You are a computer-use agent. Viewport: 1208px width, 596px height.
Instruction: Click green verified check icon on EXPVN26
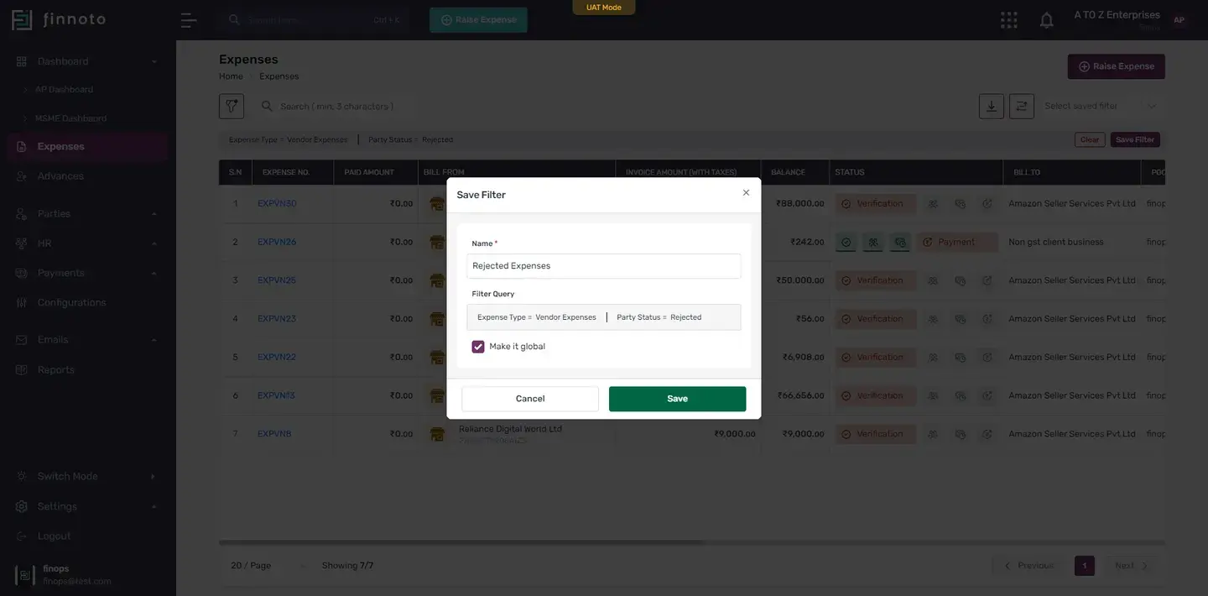coord(846,242)
